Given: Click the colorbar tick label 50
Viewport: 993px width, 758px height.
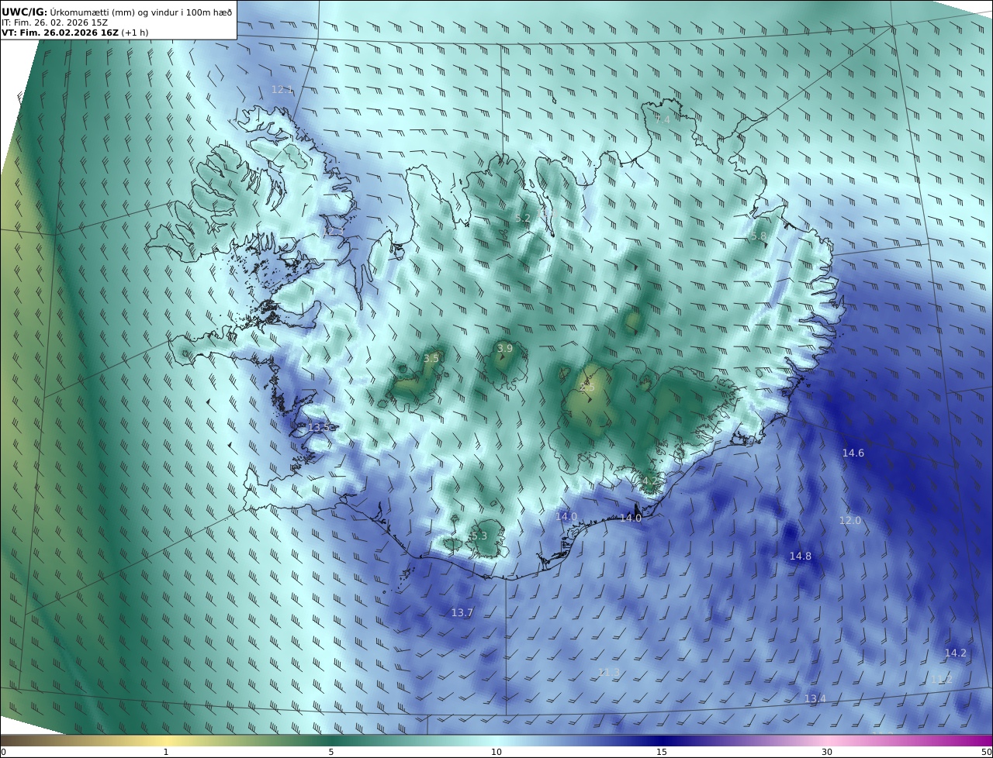Looking at the screenshot, I should tap(987, 752).
